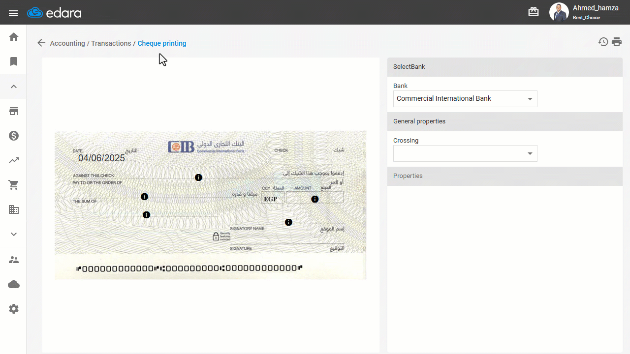The width and height of the screenshot is (630, 354).
Task: Open the settings gear sidebar icon
Action: 14,309
